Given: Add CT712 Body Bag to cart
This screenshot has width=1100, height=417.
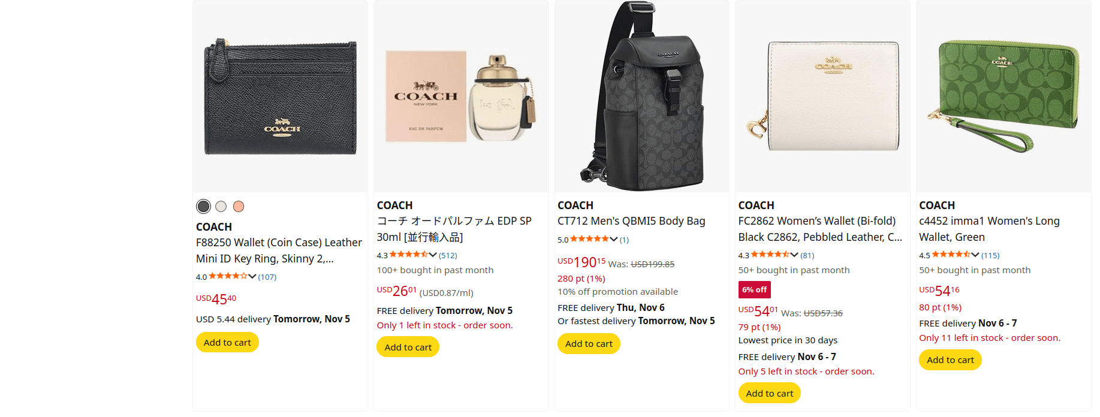Looking at the screenshot, I should [589, 344].
